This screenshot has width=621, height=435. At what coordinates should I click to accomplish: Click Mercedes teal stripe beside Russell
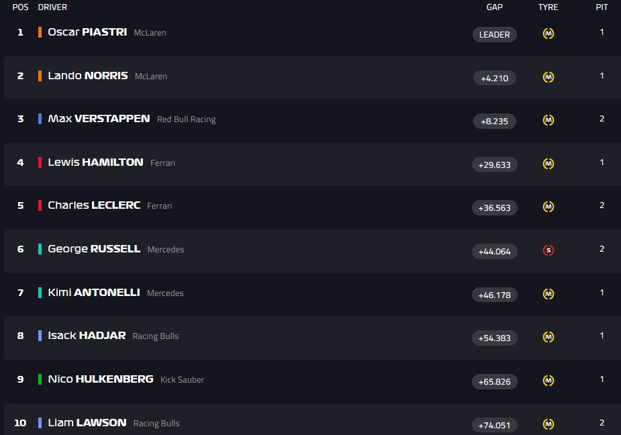40,249
